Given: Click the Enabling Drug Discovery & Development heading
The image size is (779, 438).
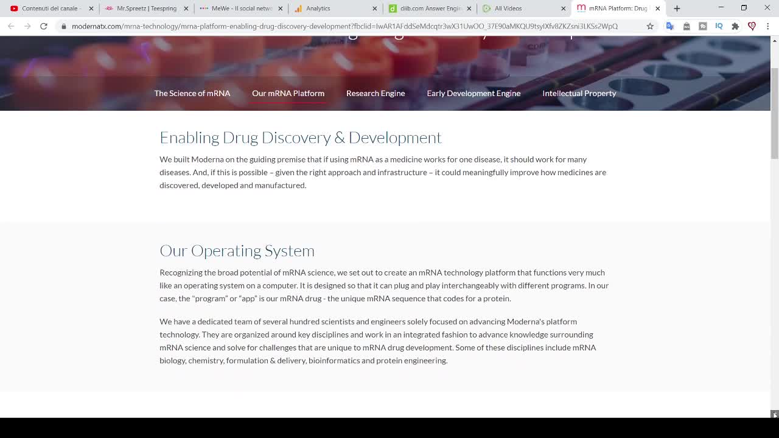Looking at the screenshot, I should [x=301, y=137].
